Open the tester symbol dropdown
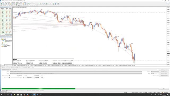This screenshot has height=96, width=170. [76, 72]
